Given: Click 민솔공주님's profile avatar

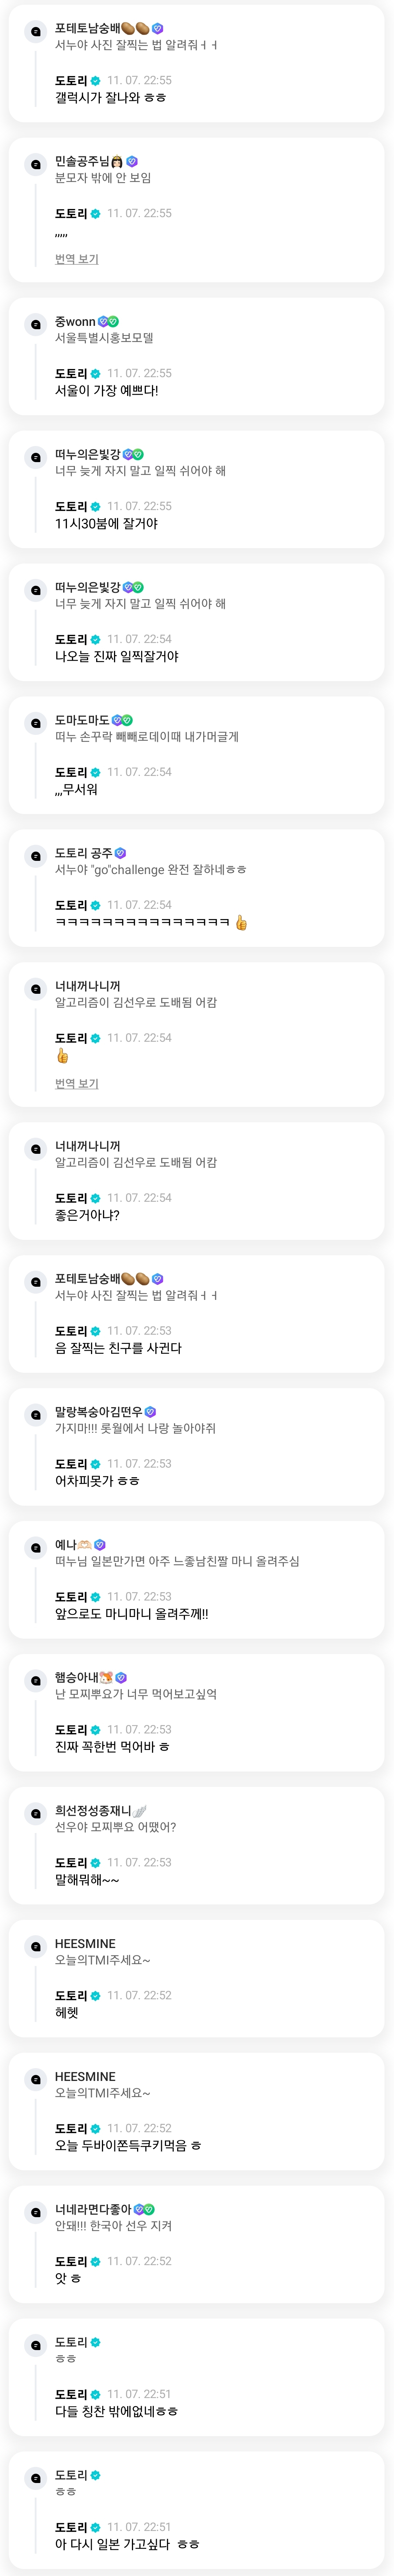Looking at the screenshot, I should pos(36,164).
